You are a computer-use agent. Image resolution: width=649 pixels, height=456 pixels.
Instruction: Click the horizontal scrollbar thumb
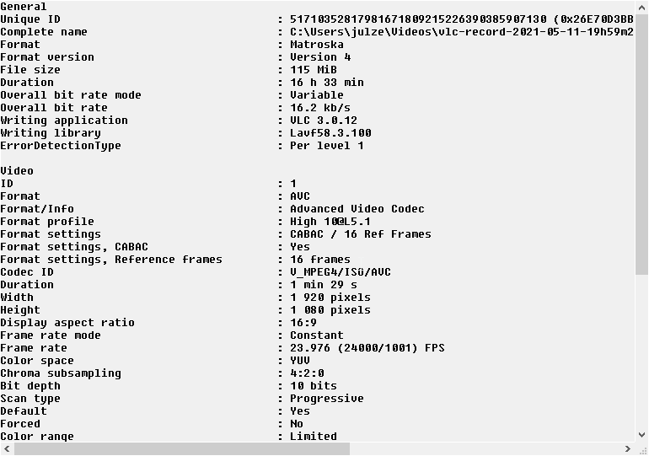[181, 449]
